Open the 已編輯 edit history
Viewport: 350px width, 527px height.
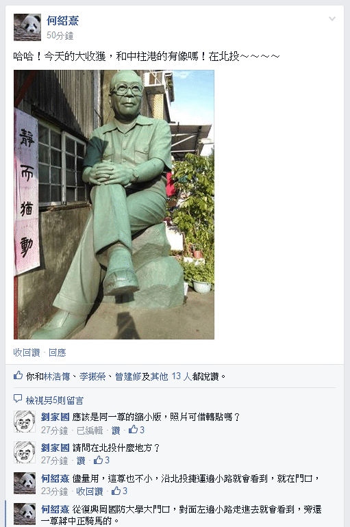(90, 430)
